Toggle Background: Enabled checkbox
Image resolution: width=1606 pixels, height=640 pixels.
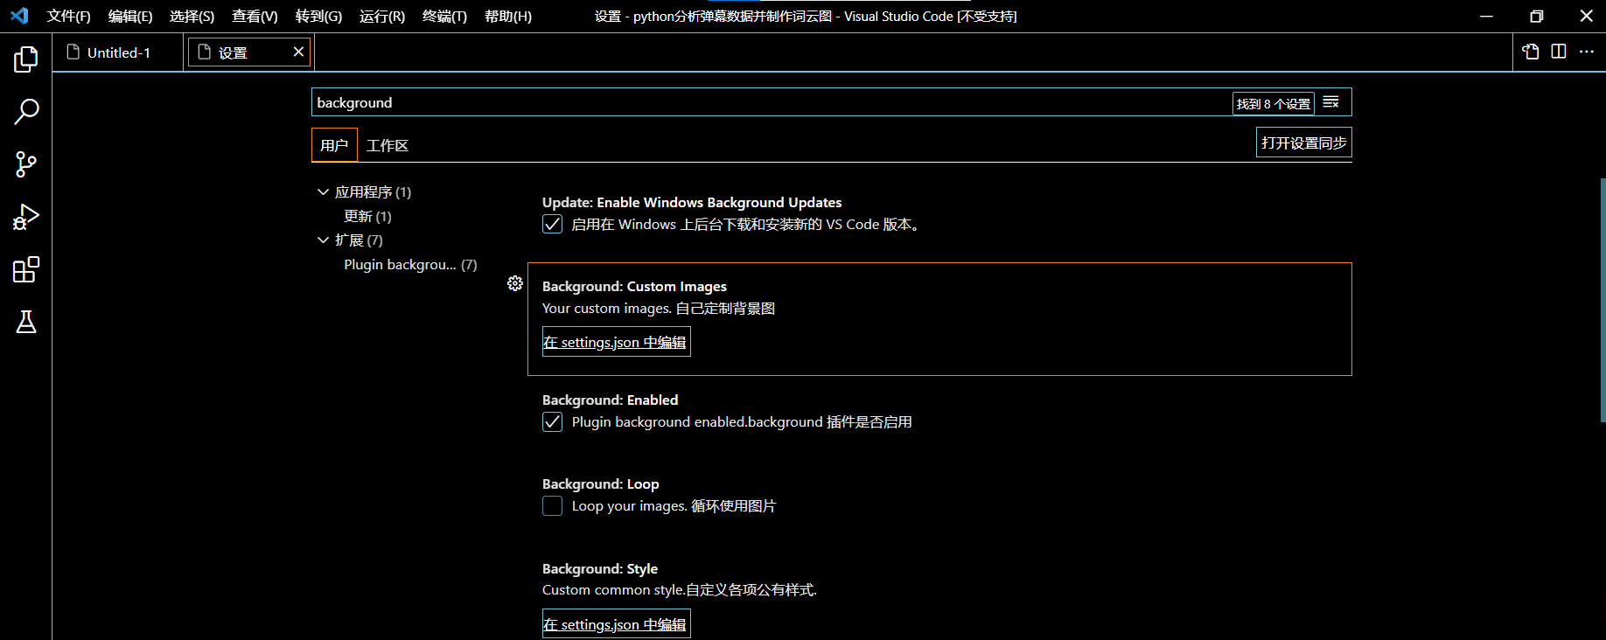552,421
